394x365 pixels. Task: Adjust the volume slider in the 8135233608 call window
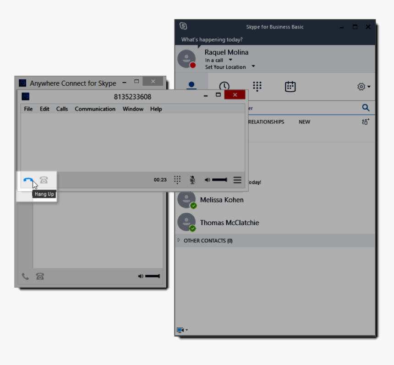pyautogui.click(x=219, y=180)
